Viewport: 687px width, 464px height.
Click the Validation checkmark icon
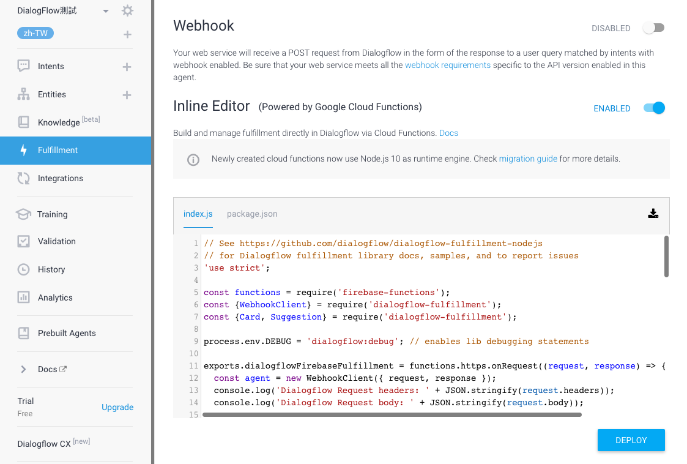point(23,241)
